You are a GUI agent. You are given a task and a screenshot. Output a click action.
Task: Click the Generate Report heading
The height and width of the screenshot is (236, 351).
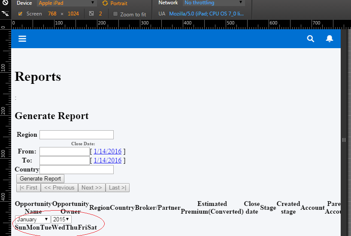[x=52, y=116]
